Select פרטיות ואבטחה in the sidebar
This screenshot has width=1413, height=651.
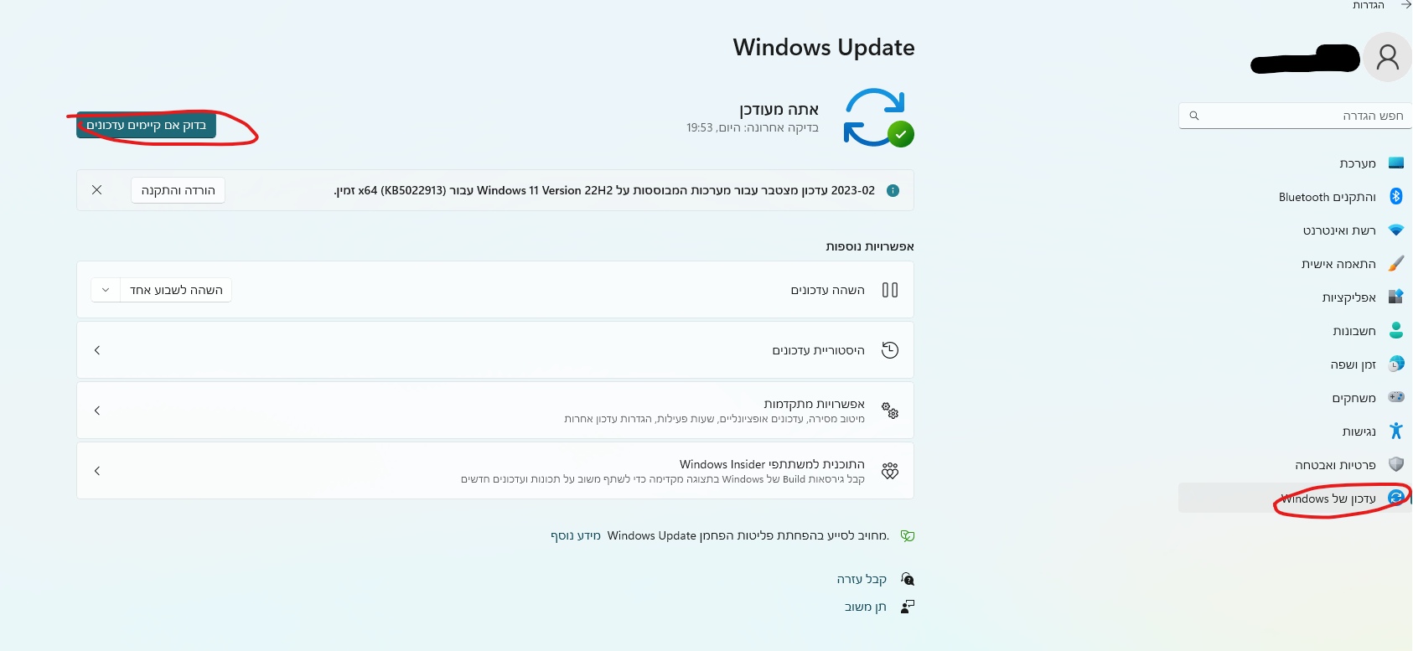[1336, 465]
